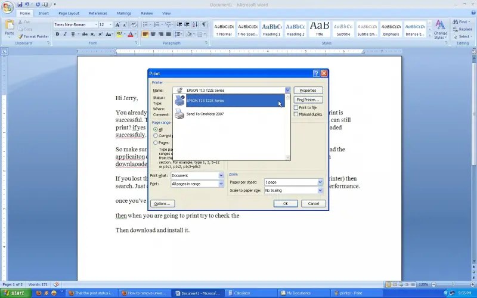Open the Print what dropdown
The height and width of the screenshot is (298, 477).
(221, 175)
